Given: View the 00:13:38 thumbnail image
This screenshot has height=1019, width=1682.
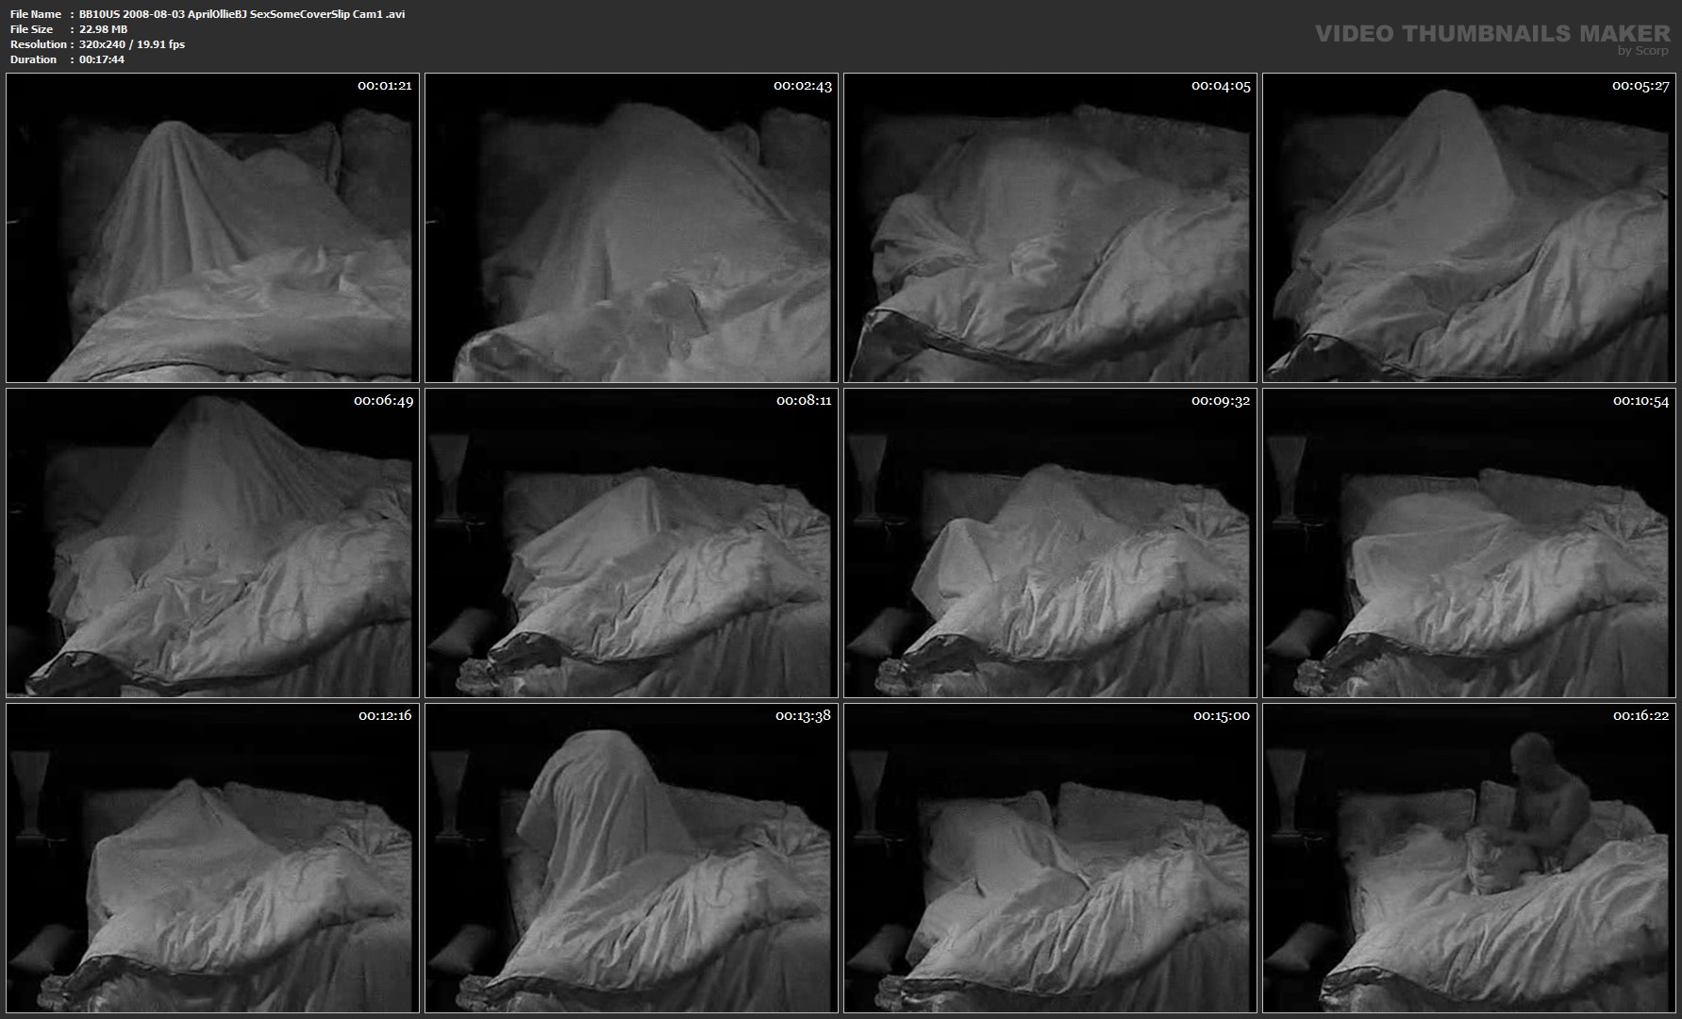Looking at the screenshot, I should [x=631, y=858].
